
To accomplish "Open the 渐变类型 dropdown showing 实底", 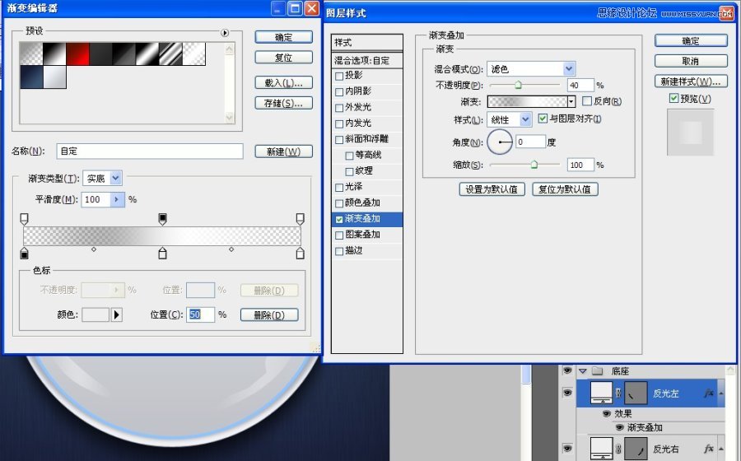I will (x=102, y=178).
